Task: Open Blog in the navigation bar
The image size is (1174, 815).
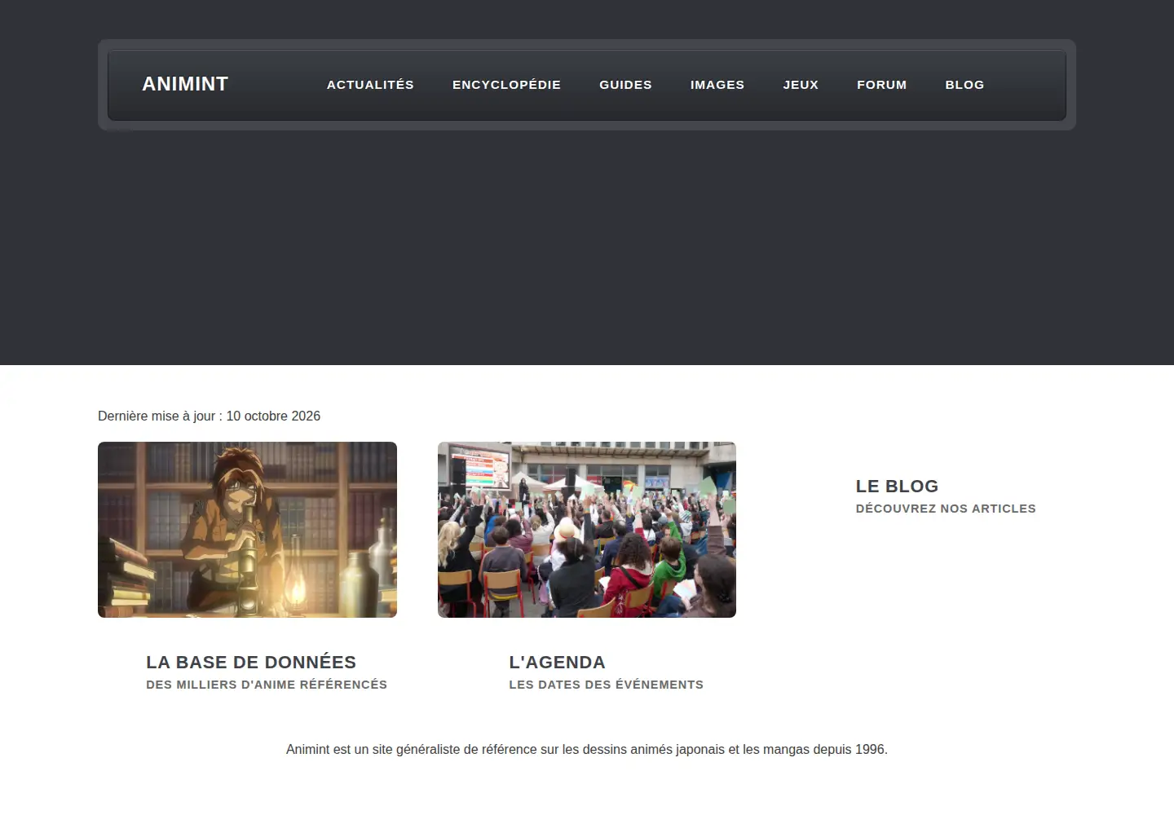Action: (964, 85)
